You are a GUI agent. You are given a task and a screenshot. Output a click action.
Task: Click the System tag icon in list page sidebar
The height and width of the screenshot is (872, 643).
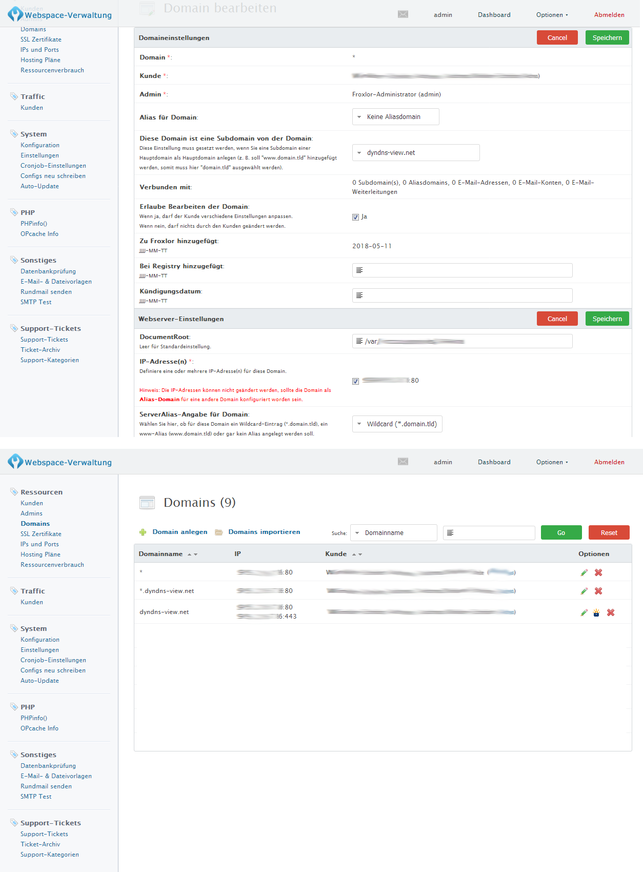14,628
